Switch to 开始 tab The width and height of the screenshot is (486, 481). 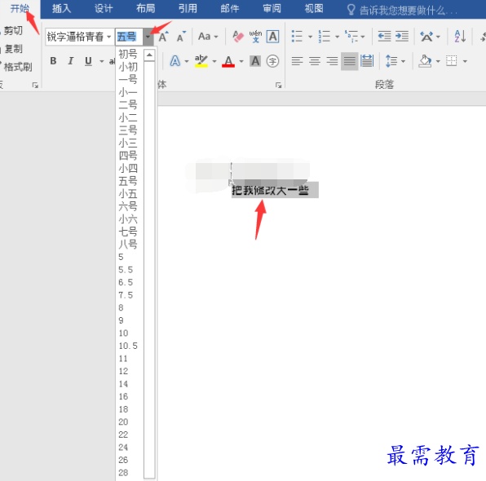click(20, 8)
